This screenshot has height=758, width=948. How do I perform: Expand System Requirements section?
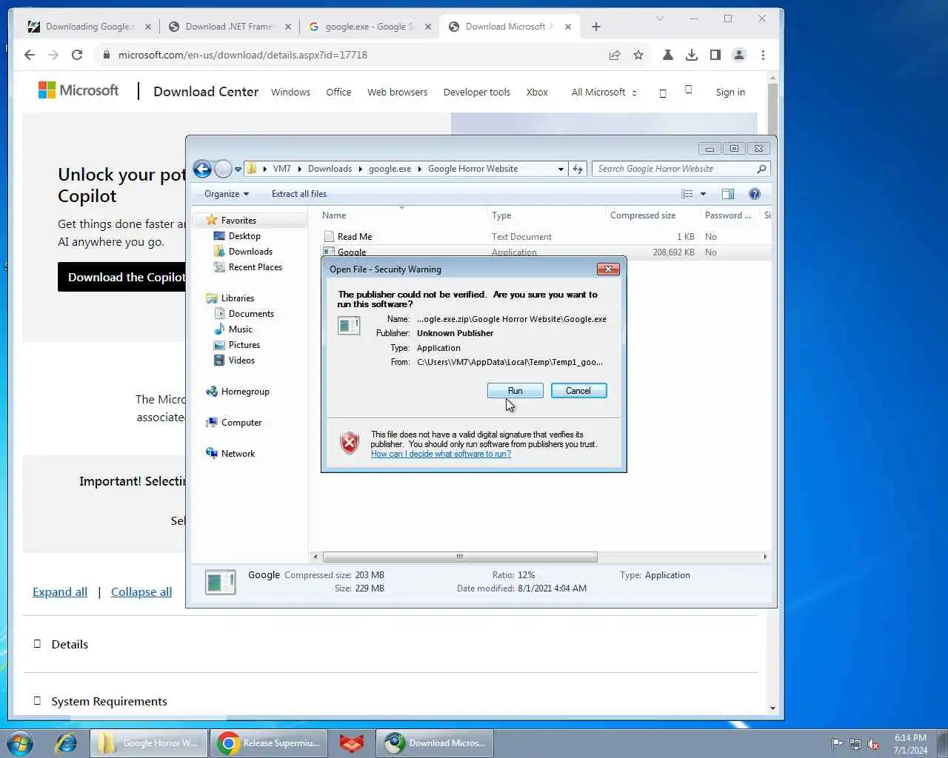tap(101, 701)
